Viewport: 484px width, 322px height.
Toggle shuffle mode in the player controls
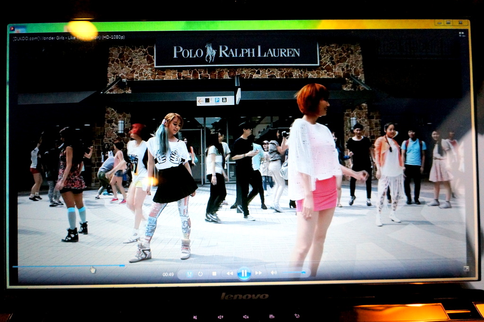coord(189,273)
